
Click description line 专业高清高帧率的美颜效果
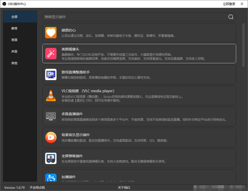(x=134, y=59)
